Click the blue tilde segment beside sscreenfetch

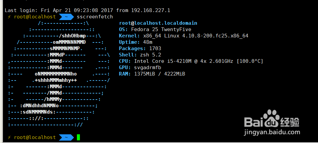pyautogui.click(x=67, y=17)
